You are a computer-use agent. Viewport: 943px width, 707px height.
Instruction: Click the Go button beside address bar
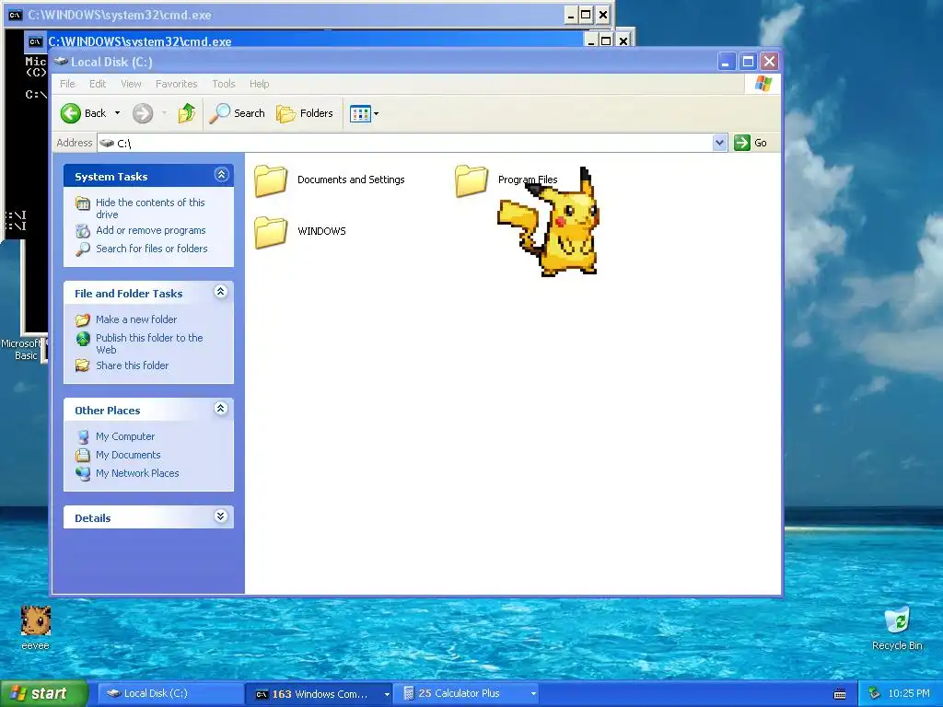[x=751, y=143]
